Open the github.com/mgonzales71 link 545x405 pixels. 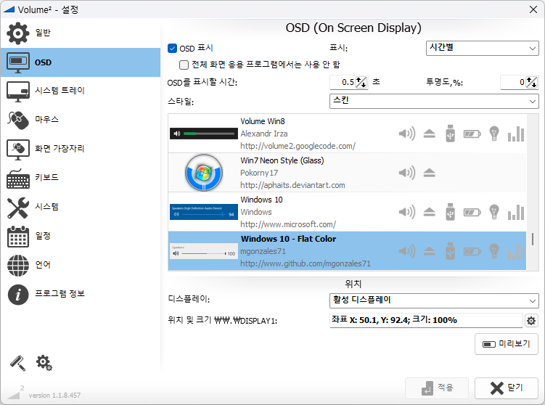(x=306, y=263)
